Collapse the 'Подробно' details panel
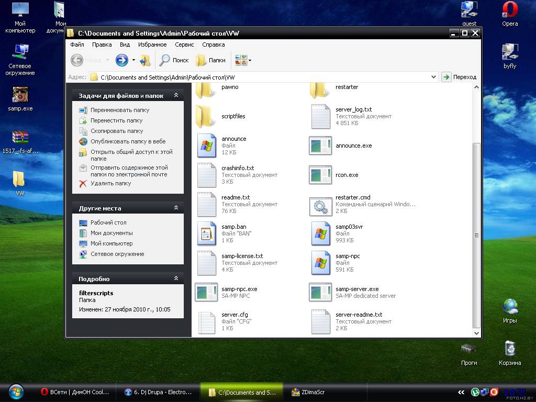Screen dimensions: 536x402 click(176, 278)
